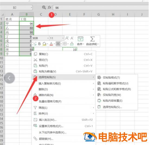Choose 复制(C) from the context menu
Image resolution: width=149 pixels, height=145 pixels.
pos(64,54)
